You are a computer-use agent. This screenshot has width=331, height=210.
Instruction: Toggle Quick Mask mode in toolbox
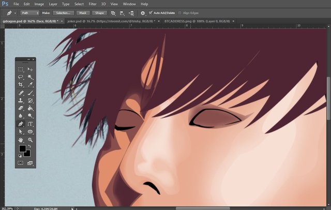click(21, 162)
